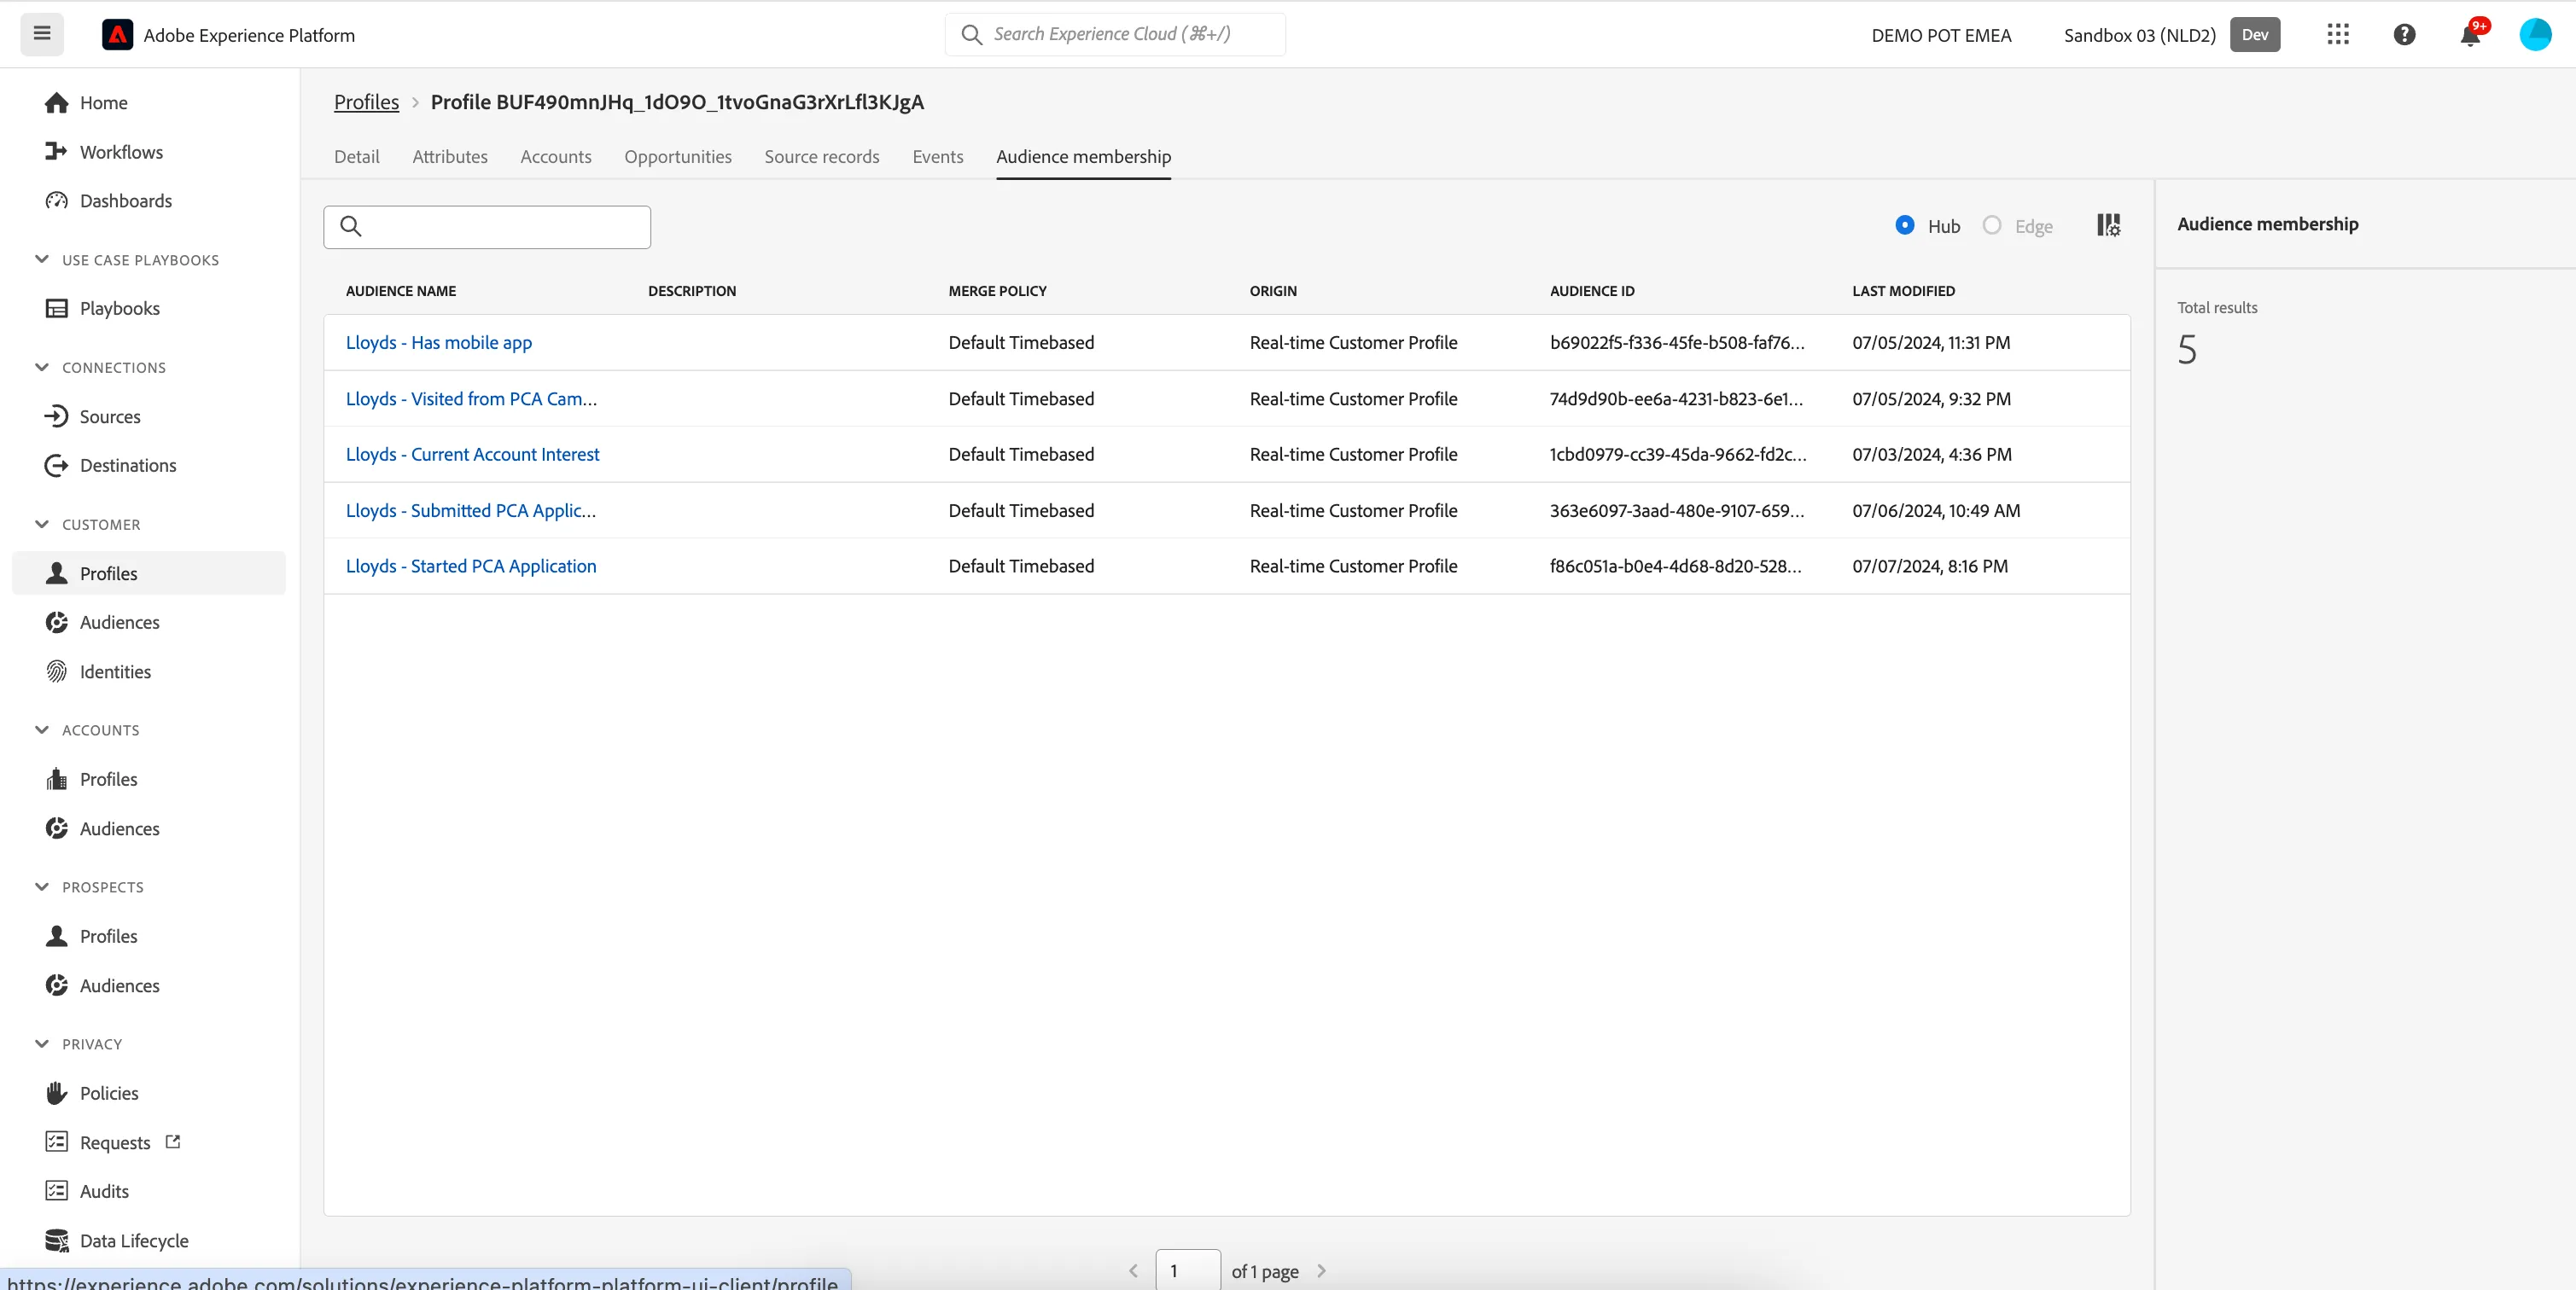Switch to the Attributes tab
Screen dimensions: 2576x1290
click(x=450, y=157)
